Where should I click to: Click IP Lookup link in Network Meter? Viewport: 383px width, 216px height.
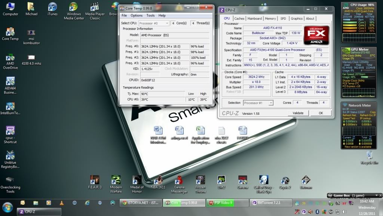coord(365,118)
